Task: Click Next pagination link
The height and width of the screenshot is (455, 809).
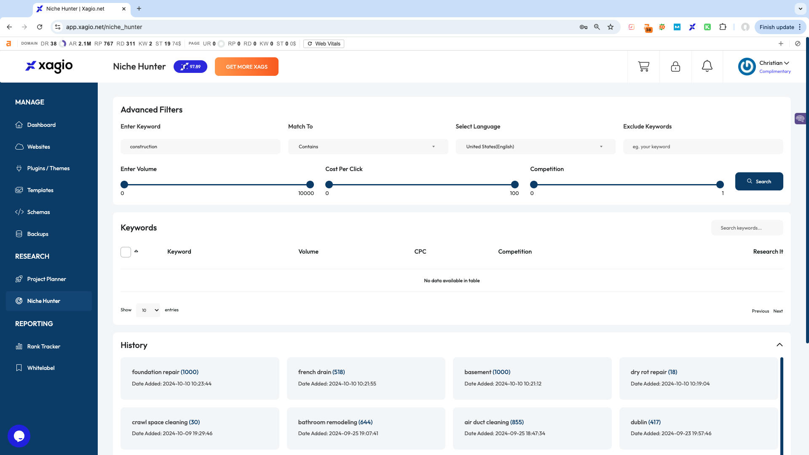Action: 778,311
